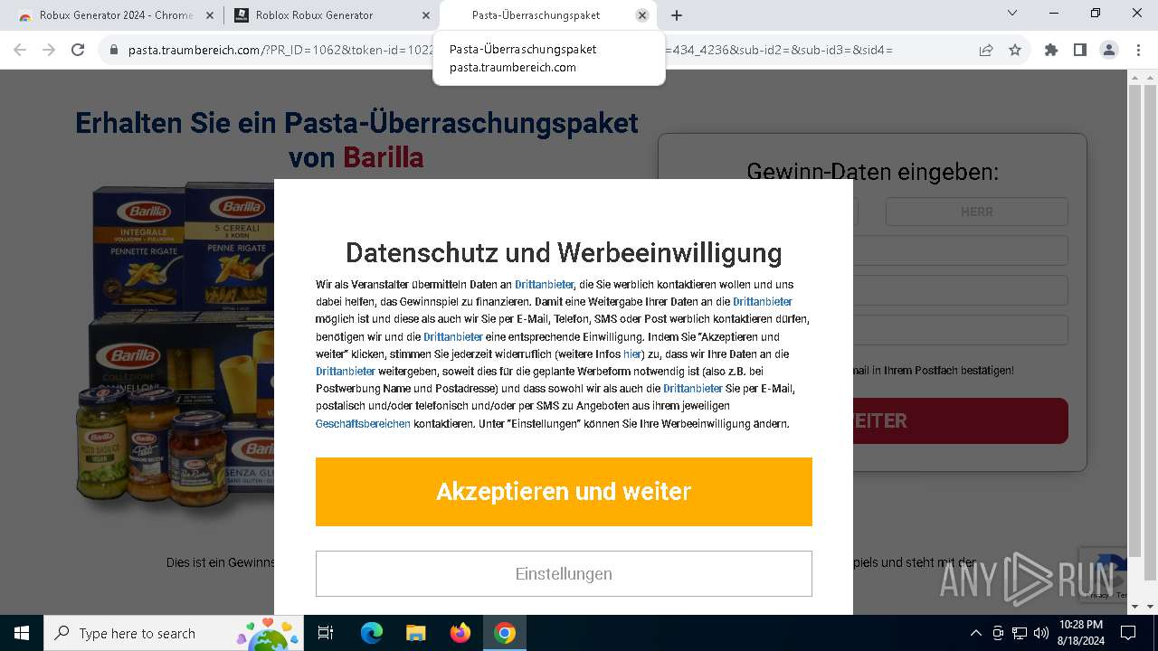Image resolution: width=1158 pixels, height=651 pixels.
Task: Open the tab search chevron
Action: coord(1012,14)
